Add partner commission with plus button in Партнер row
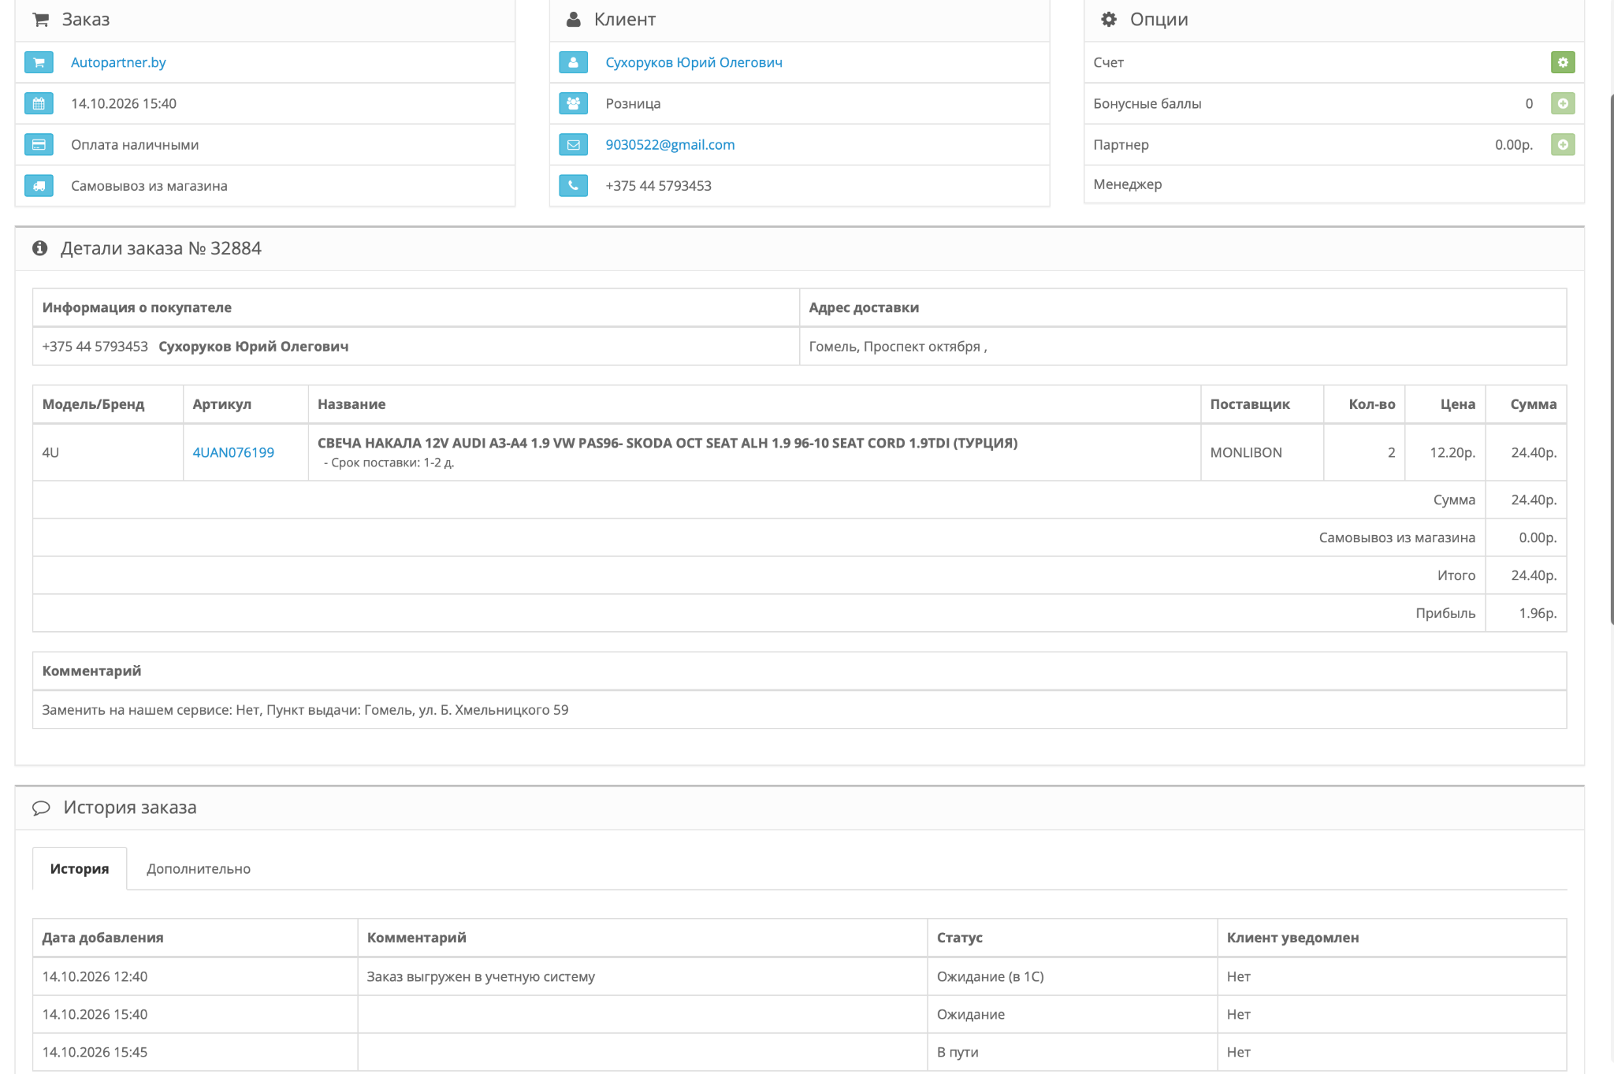This screenshot has height=1074, width=1614. click(1563, 144)
